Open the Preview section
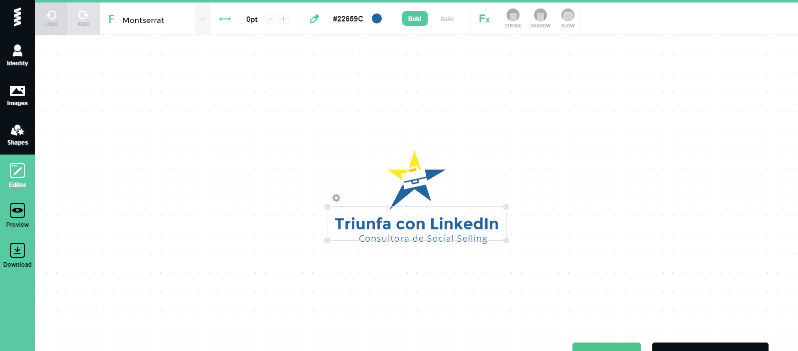The height and width of the screenshot is (351, 798). (x=17, y=215)
